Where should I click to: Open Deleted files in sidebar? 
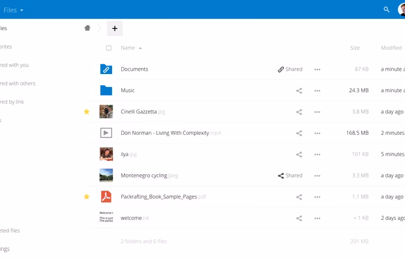[x=10, y=230]
